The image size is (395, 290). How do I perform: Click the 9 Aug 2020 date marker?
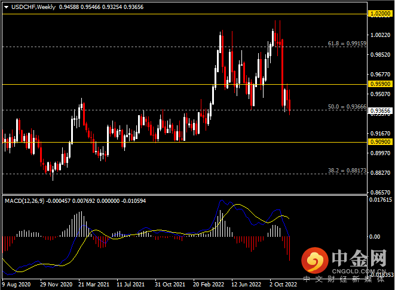point(17,285)
